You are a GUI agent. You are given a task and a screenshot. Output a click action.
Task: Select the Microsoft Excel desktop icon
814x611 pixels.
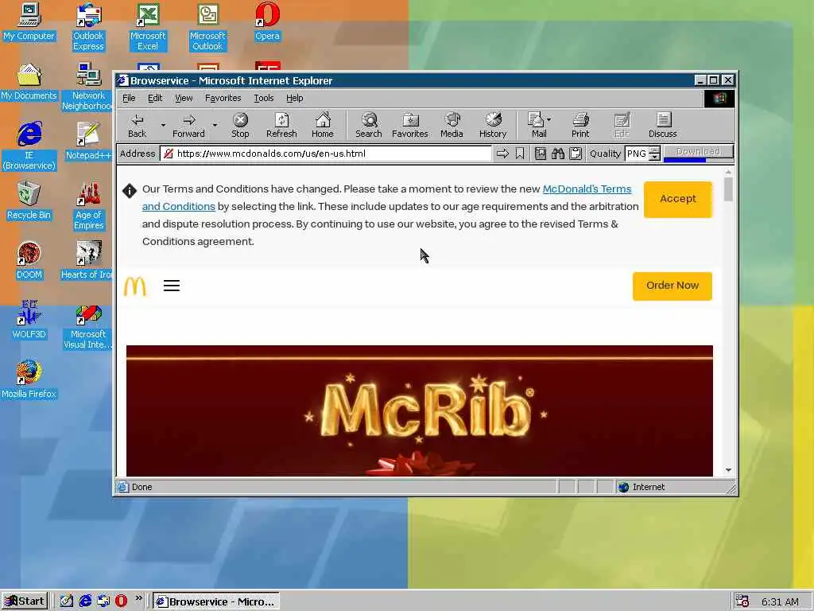pos(148,27)
